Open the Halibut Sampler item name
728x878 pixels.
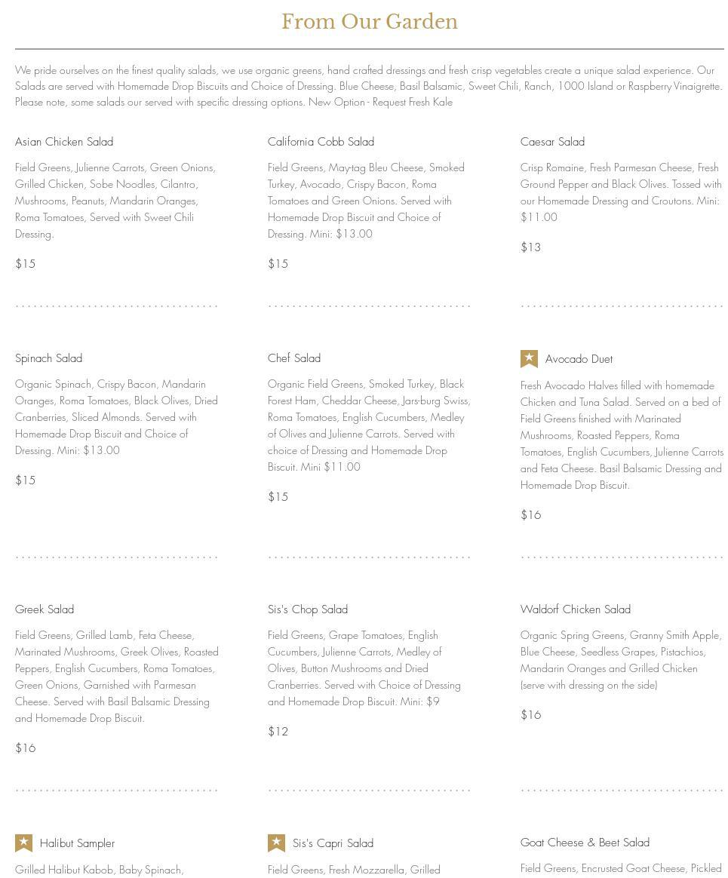(x=77, y=843)
